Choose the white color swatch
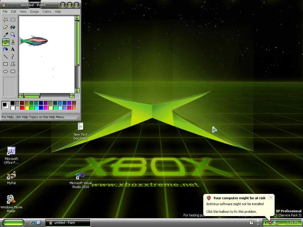Viewport: 303px width, 227px height. coord(12,108)
